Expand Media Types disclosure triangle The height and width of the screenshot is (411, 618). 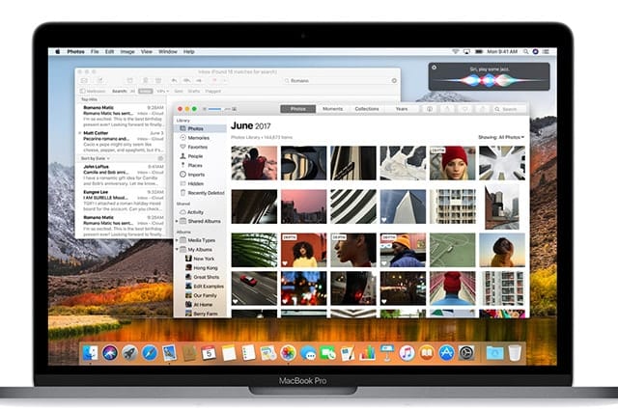pos(177,240)
